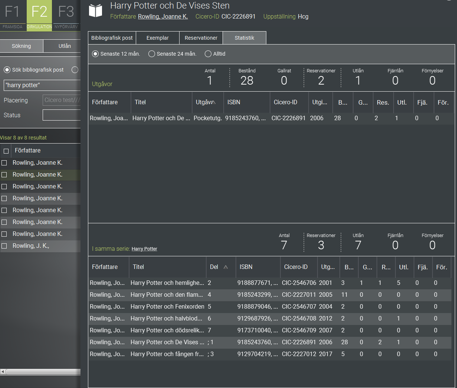This screenshot has height=388, width=457.
Task: Click the R... column header in series table
Action: point(386,267)
